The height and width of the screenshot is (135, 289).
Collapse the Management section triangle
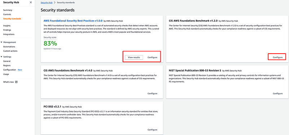point(1,42)
